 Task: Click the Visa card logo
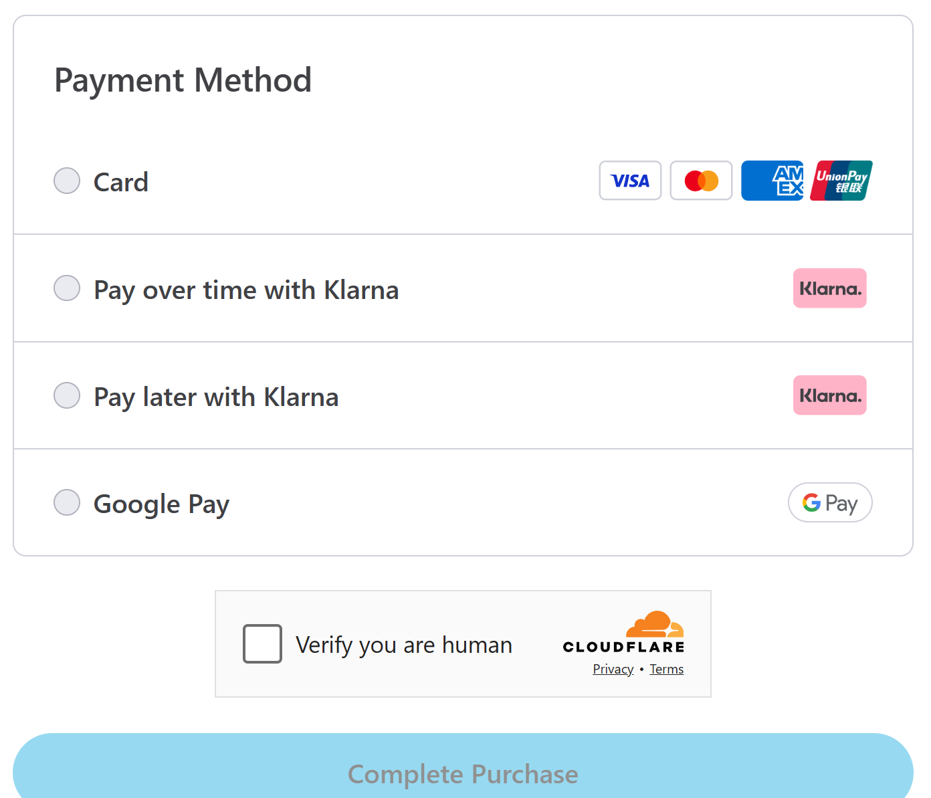630,181
